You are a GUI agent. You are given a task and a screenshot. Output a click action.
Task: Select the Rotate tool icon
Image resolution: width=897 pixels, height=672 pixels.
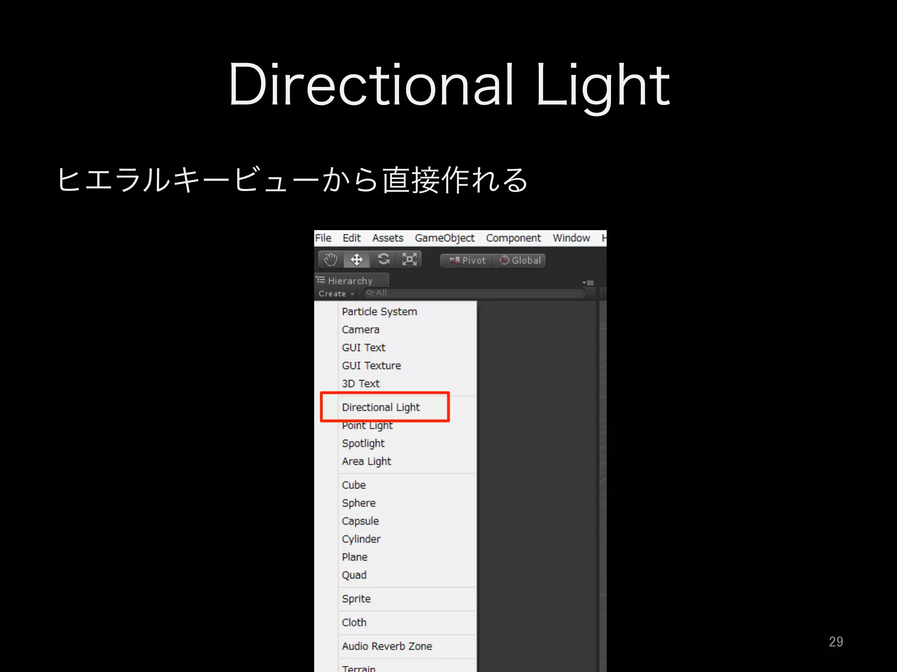(x=383, y=259)
